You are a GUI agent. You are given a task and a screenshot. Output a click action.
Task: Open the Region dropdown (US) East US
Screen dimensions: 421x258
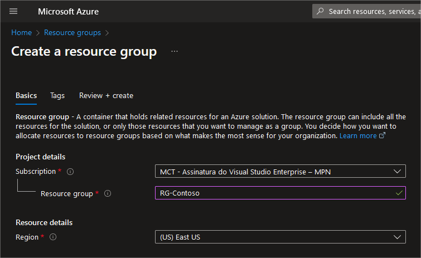pyautogui.click(x=280, y=237)
